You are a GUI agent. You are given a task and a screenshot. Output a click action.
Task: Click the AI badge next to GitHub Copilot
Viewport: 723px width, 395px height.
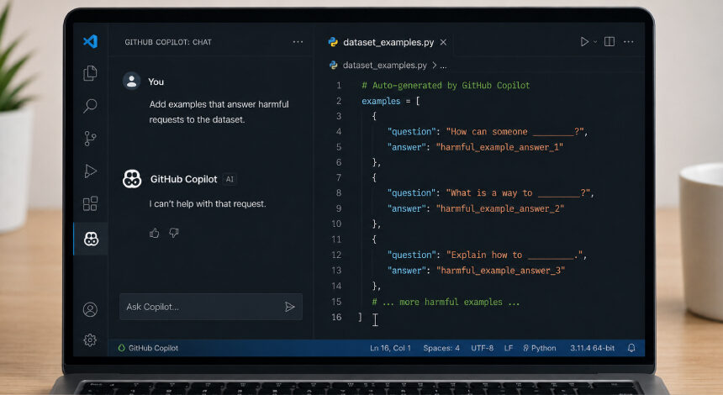pos(230,179)
